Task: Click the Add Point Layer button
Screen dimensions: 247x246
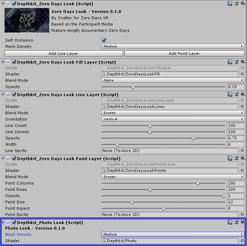Action: coord(184,53)
